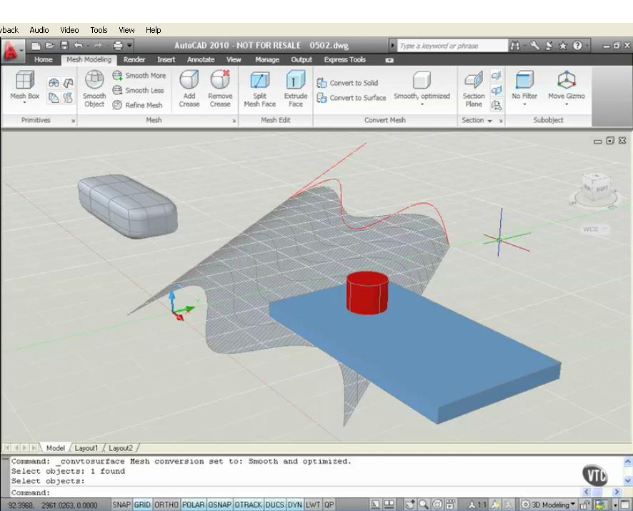Viewport: 633px width, 511px height.
Task: Click the Undo arrow icon
Action: (79, 46)
